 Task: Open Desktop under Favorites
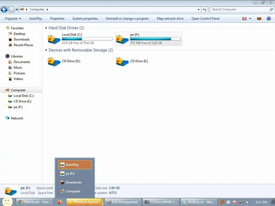coord(19,34)
